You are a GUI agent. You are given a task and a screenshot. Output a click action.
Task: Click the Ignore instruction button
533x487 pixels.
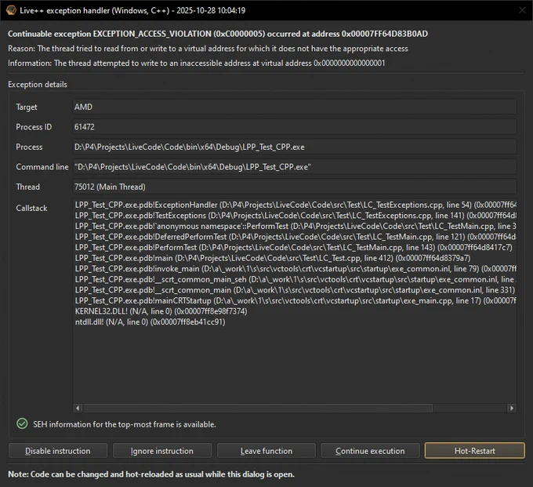tap(162, 451)
